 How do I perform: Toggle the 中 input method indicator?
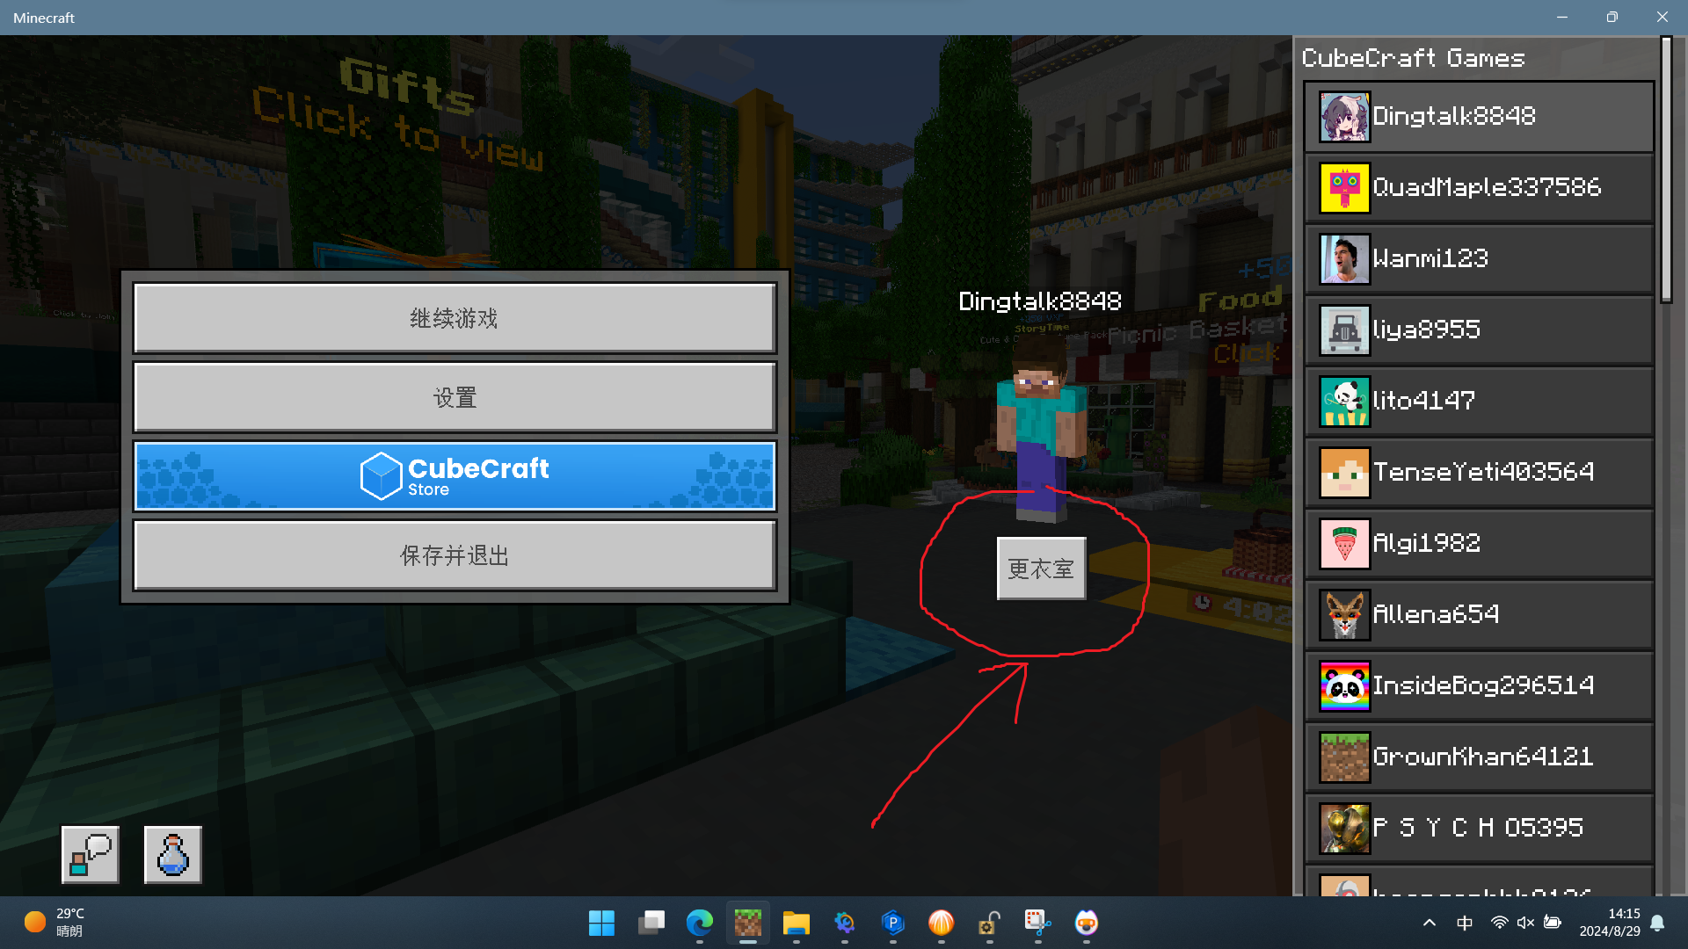[1465, 923]
